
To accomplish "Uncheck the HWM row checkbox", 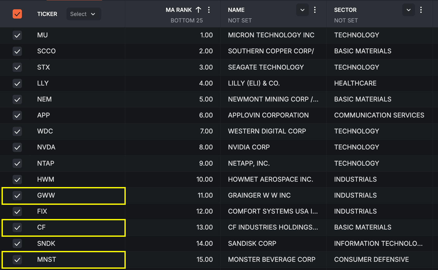I will 17,180.
